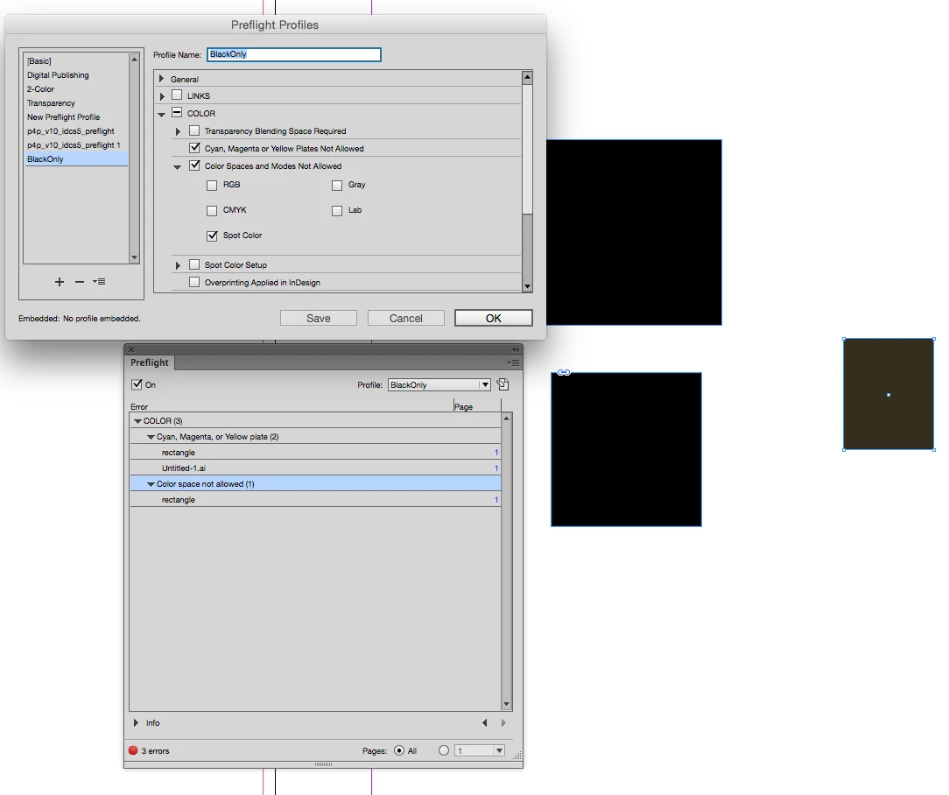Click the link badge on lower black rectangle
The width and height of the screenshot is (949, 795).
pos(564,372)
